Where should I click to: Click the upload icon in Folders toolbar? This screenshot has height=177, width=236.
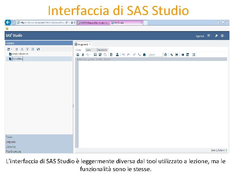27,49
